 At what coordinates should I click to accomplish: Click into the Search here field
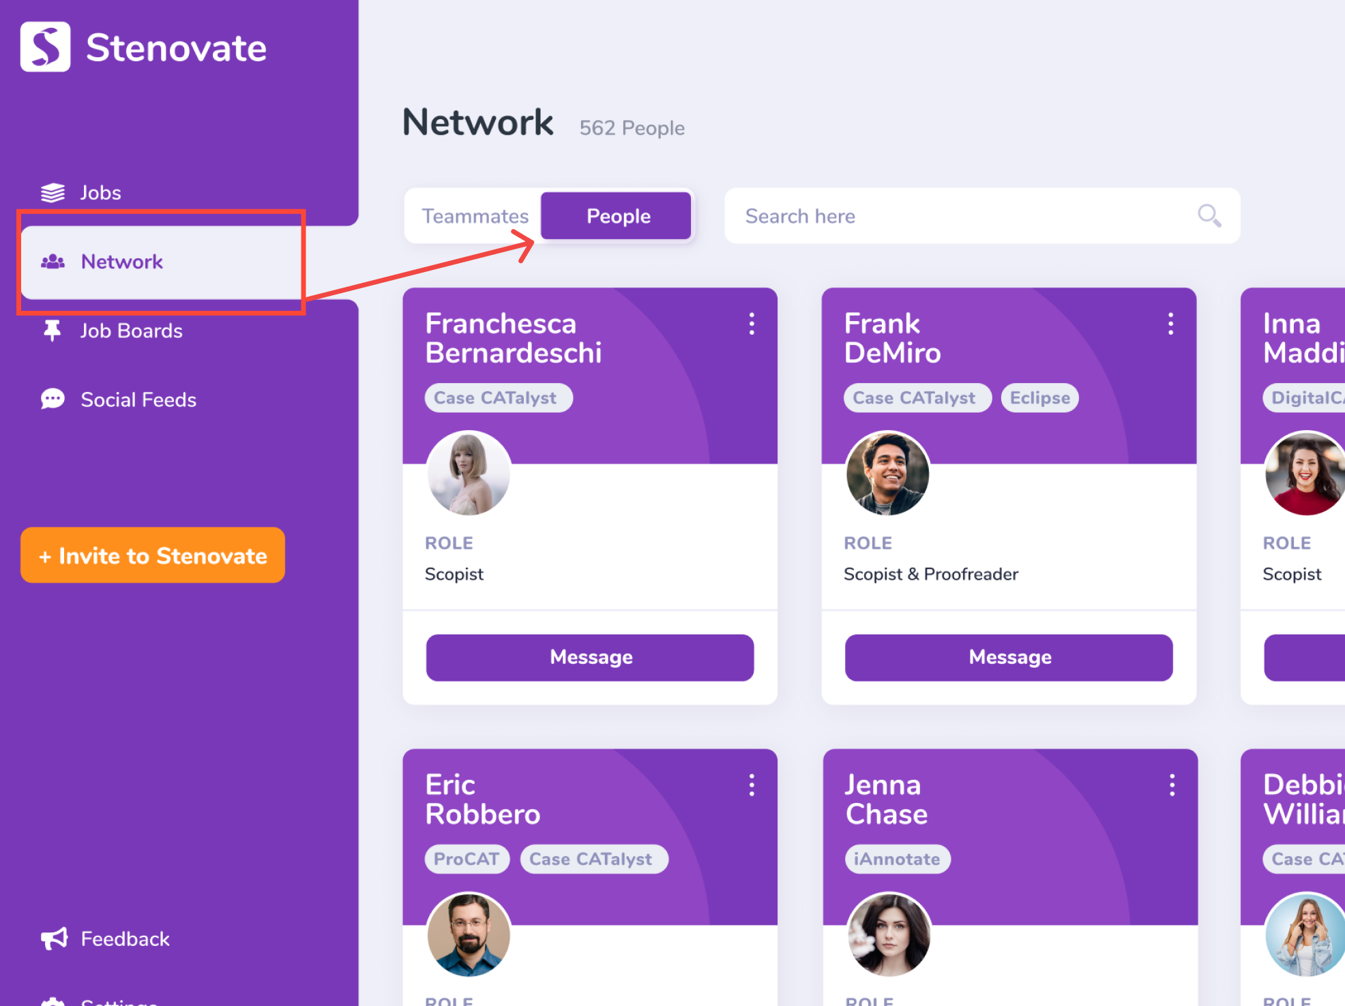pyautogui.click(x=955, y=216)
